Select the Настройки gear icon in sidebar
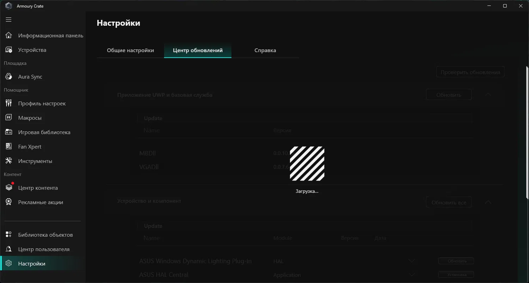This screenshot has width=529, height=283. 9,264
